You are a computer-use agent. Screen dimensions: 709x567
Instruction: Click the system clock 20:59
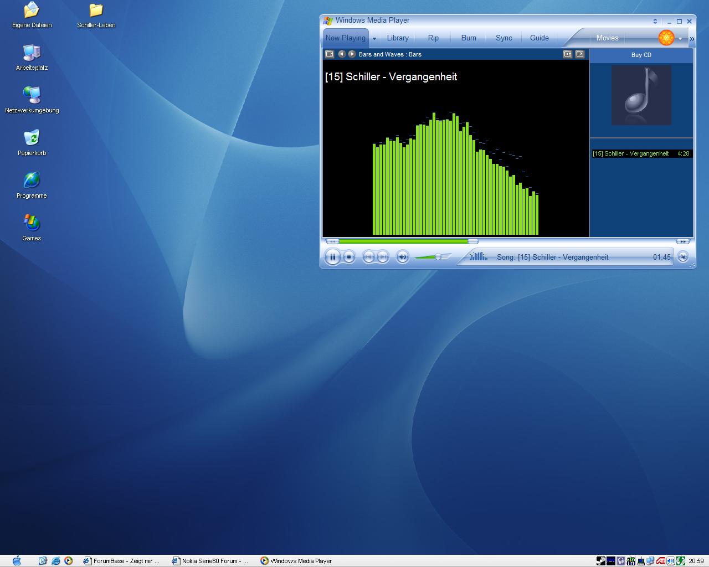pyautogui.click(x=696, y=561)
